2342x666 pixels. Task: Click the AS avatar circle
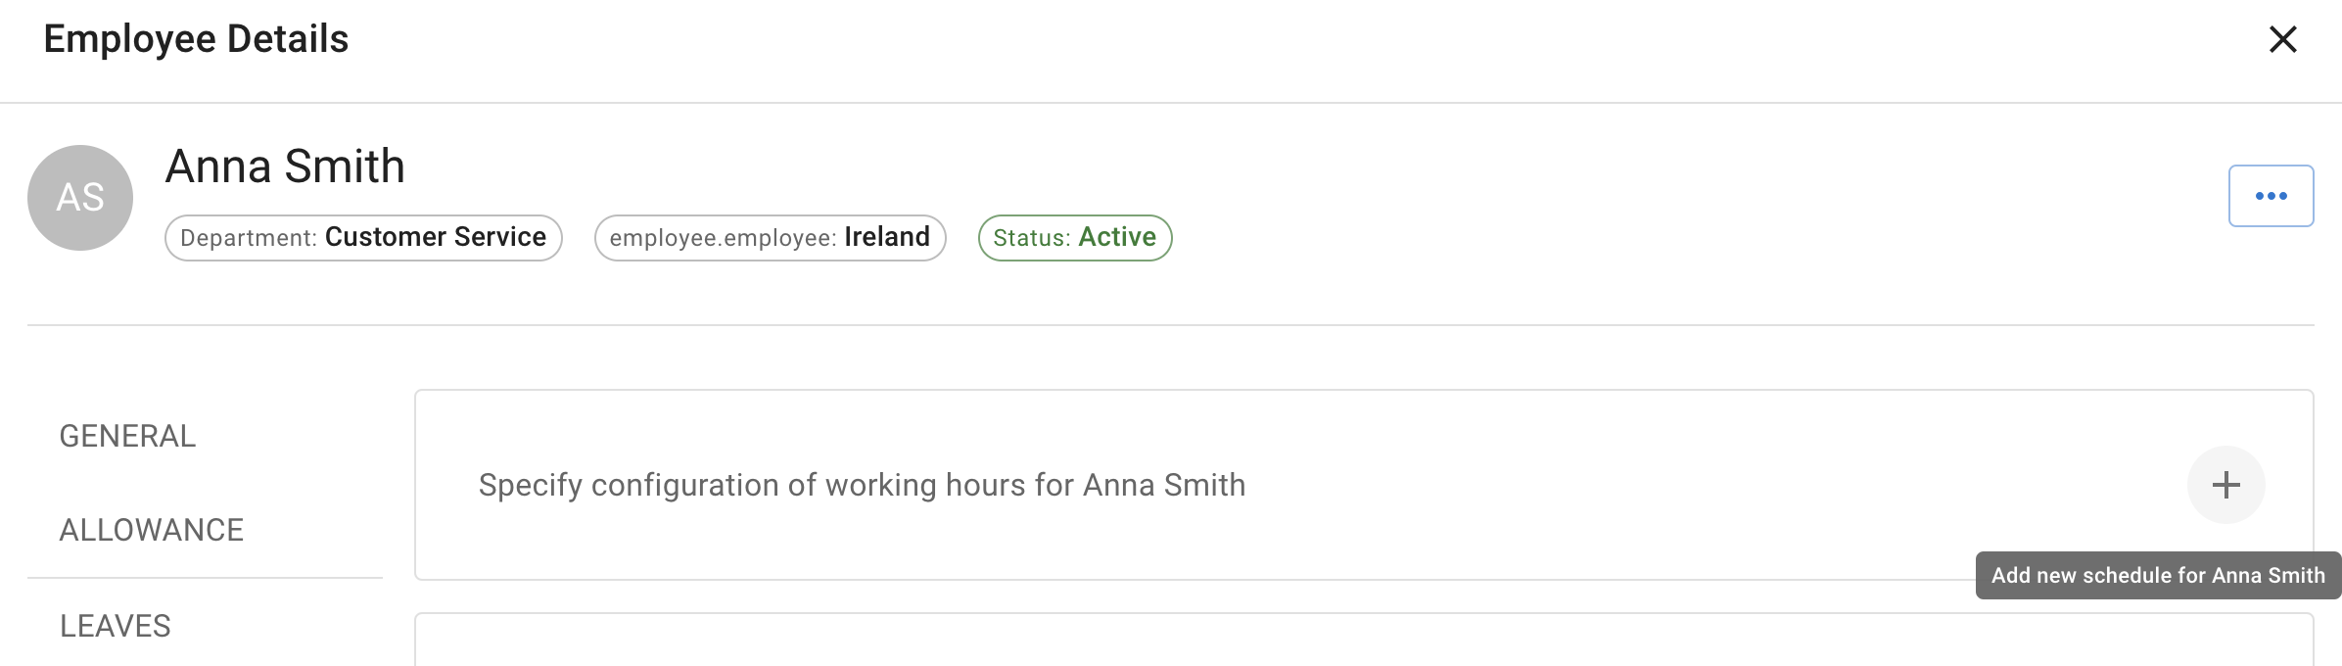[x=80, y=198]
